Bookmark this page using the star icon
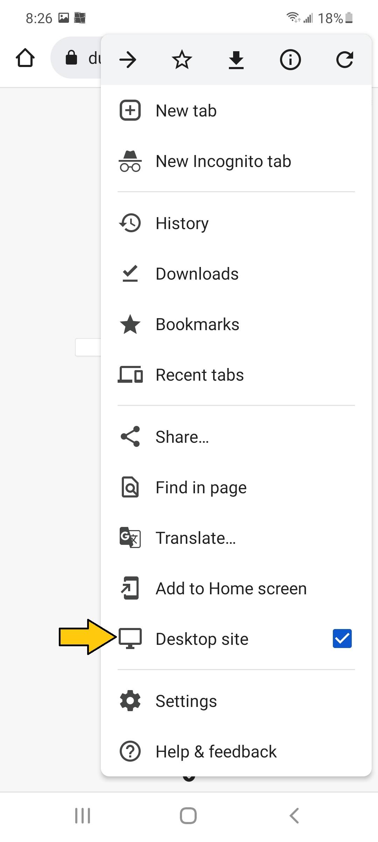This screenshot has height=842, width=378. 182,59
